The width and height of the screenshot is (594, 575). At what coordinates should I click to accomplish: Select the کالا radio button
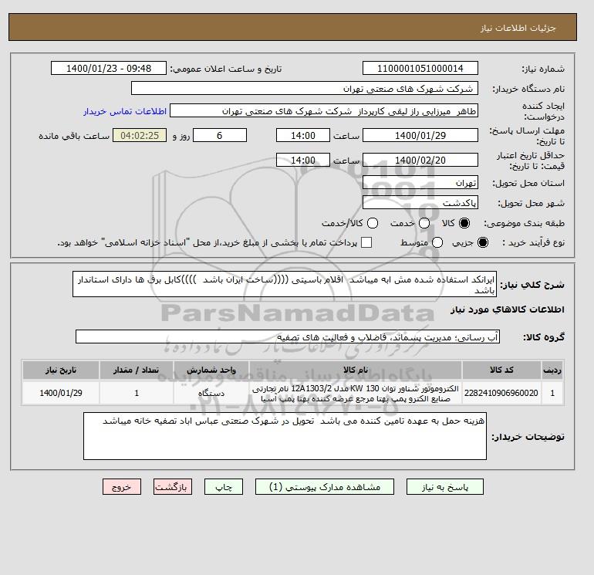click(x=464, y=223)
